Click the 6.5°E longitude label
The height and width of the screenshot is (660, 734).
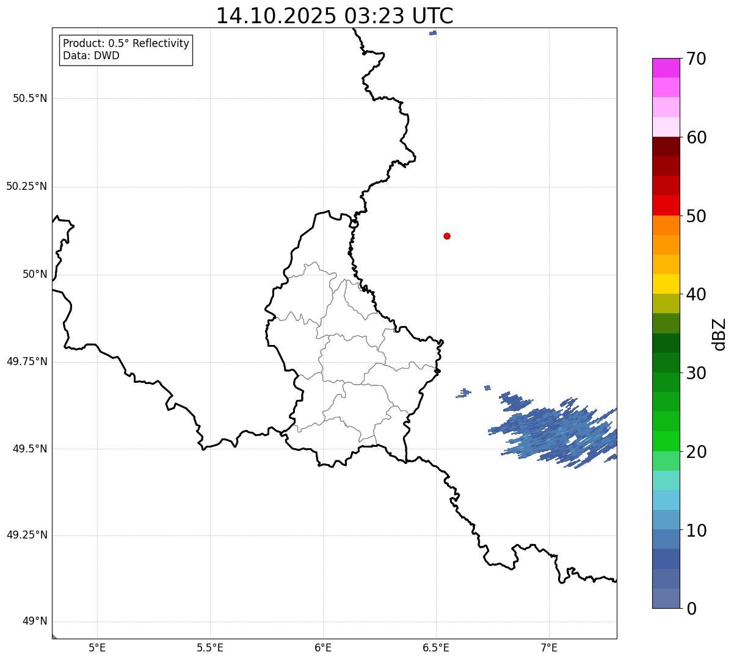click(x=436, y=648)
